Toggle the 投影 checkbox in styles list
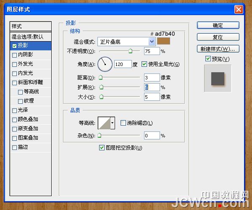 (14, 46)
